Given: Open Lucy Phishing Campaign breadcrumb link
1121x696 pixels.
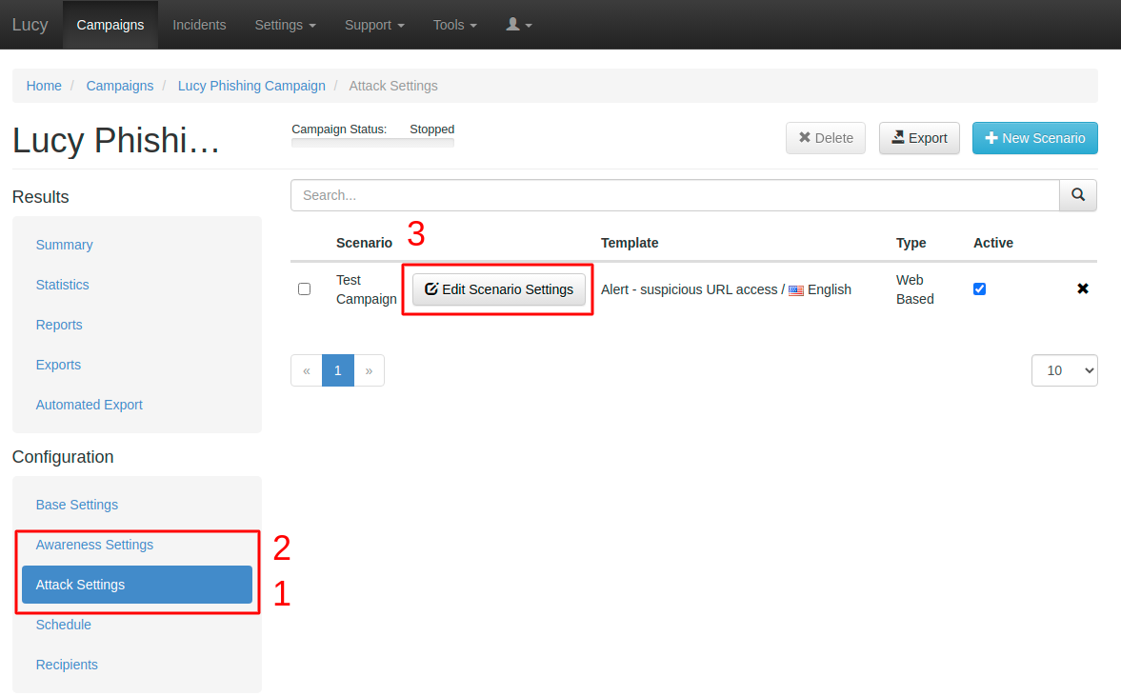Looking at the screenshot, I should (251, 86).
